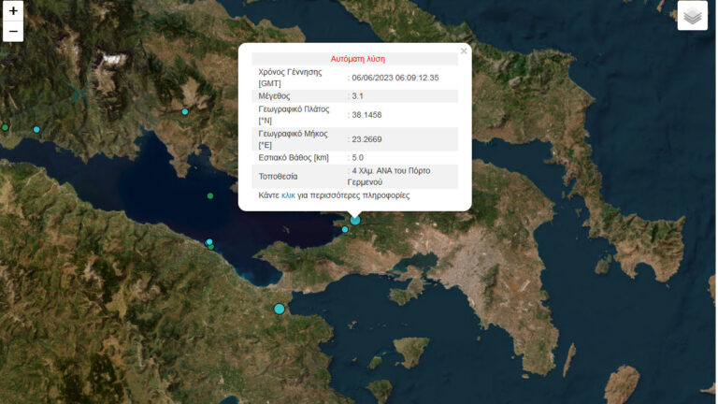
Task: Select the large cyan marker under the popup tip
Action: tap(355, 220)
